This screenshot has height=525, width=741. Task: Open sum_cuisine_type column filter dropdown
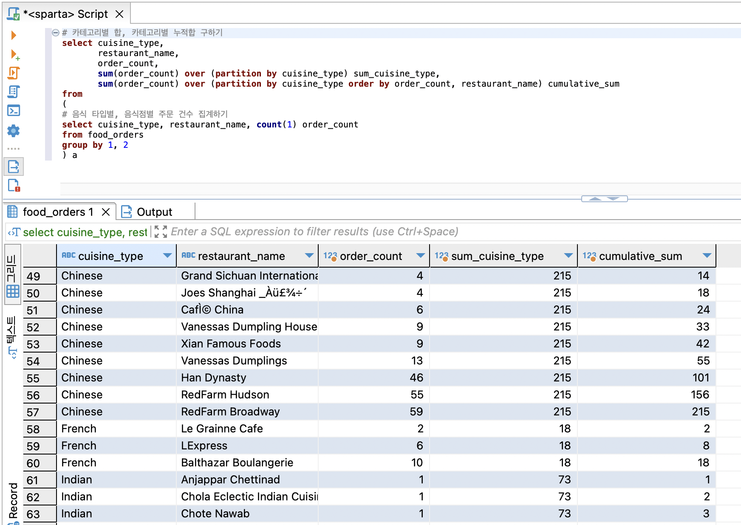(568, 256)
